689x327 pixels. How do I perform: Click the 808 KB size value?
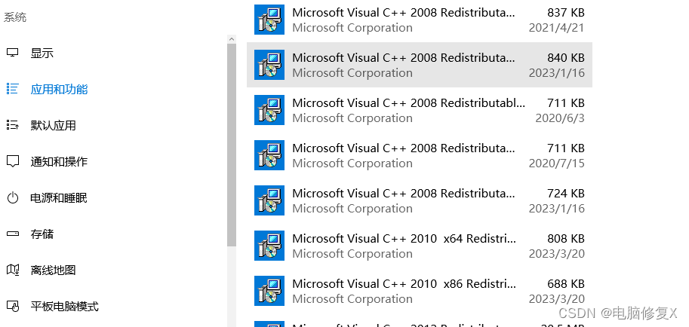(x=566, y=238)
